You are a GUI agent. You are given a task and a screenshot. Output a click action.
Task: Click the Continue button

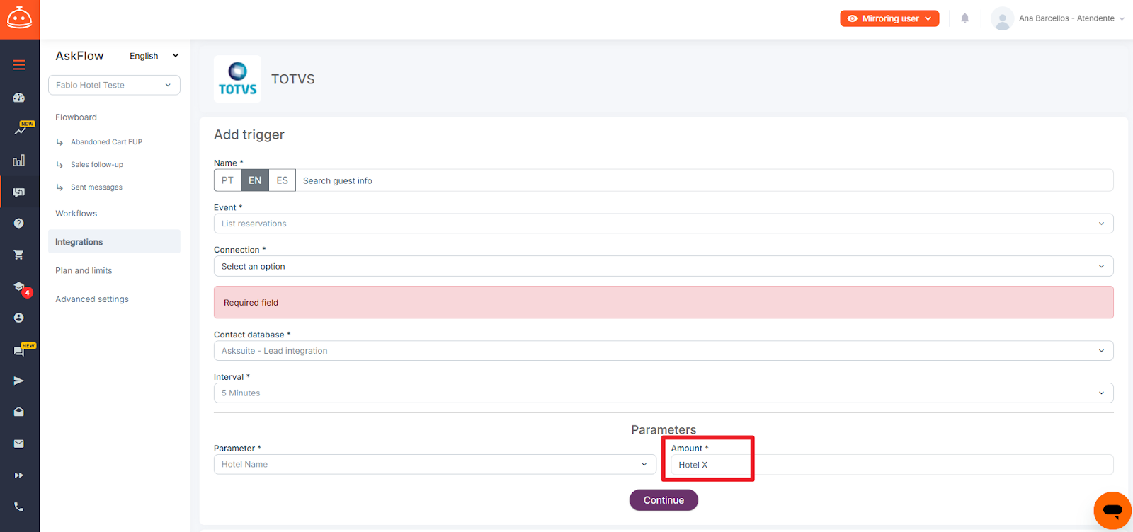click(664, 500)
